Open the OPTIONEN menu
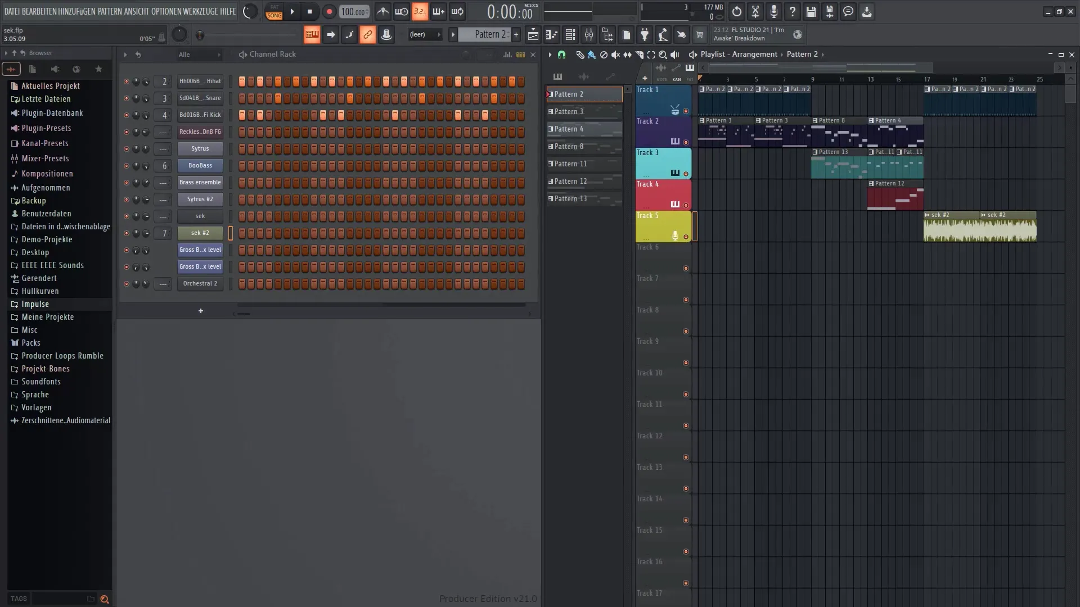The image size is (1080, 607). point(166,11)
